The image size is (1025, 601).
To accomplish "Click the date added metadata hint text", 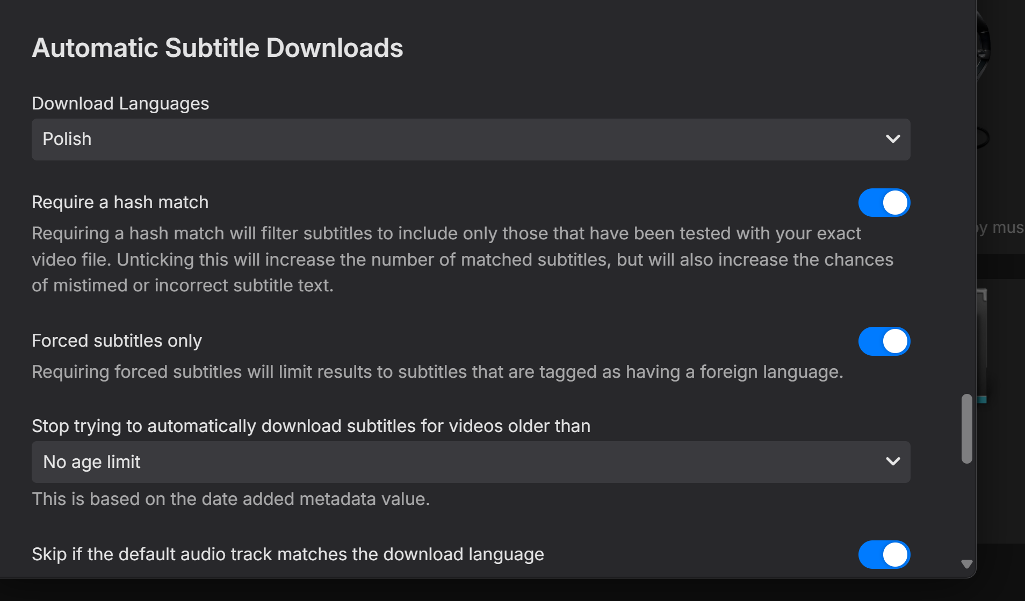I will point(230,499).
